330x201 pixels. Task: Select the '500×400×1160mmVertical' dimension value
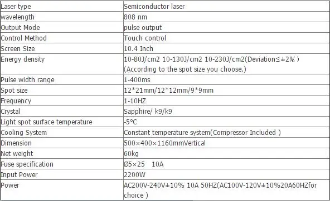pos(164,143)
